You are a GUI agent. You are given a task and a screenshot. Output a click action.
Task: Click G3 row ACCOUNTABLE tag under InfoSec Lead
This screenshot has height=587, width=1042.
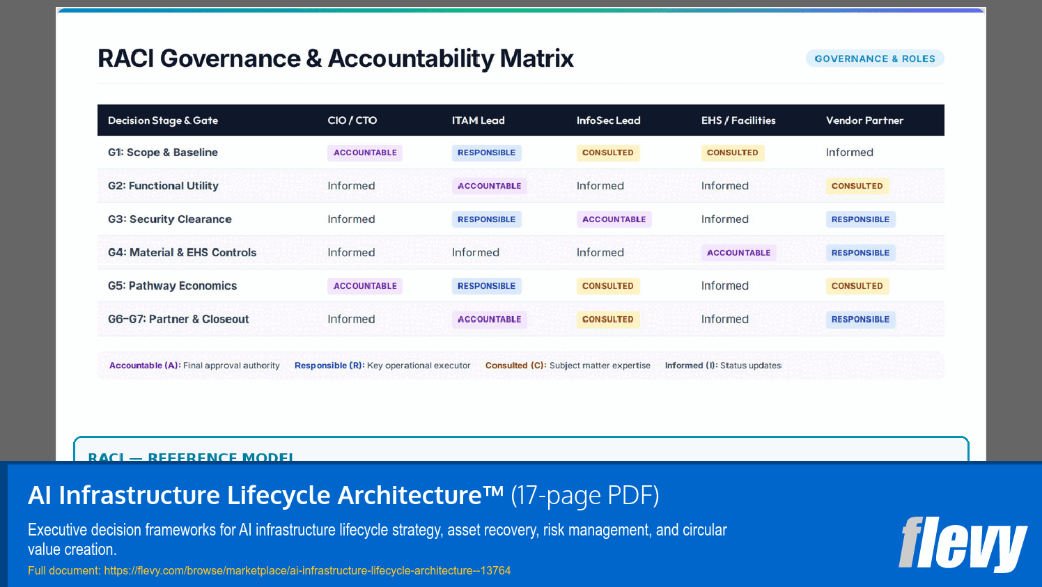point(614,219)
